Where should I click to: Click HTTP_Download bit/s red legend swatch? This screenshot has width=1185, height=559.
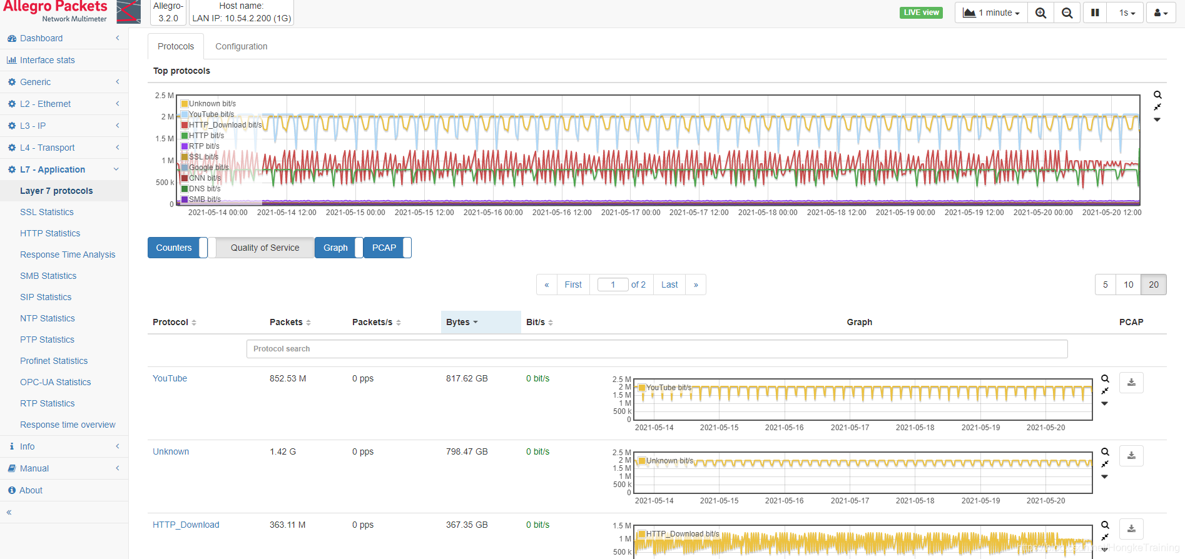click(185, 125)
